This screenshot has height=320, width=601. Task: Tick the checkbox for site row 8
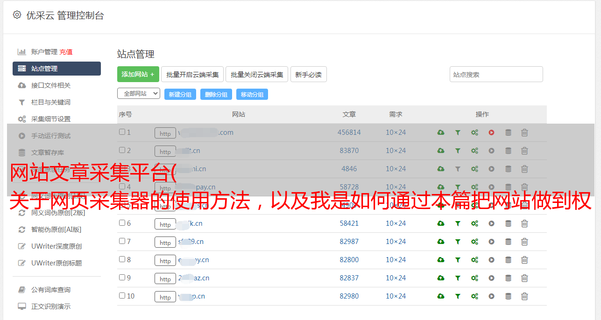[122, 259]
